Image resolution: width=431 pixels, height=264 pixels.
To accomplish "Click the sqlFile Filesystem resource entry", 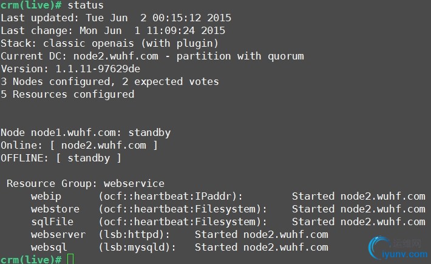I will [x=228, y=222].
